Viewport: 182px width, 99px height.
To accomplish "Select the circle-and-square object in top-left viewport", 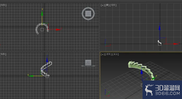I will point(88,14).
